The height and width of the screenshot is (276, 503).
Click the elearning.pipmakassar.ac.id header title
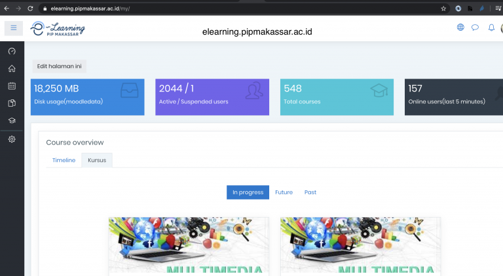[257, 31]
